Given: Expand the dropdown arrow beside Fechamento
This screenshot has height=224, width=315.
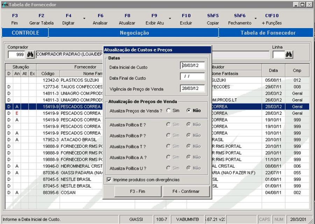Looking at the screenshot, I should pyautogui.click(x=255, y=19).
